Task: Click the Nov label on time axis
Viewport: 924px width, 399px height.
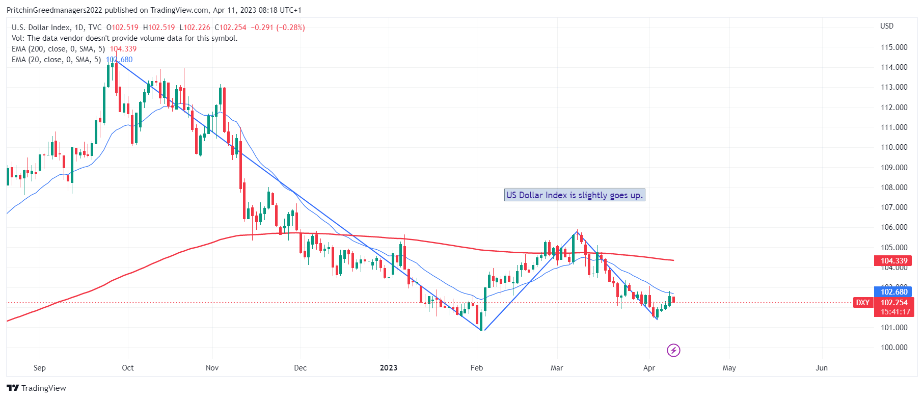Action: coord(212,368)
